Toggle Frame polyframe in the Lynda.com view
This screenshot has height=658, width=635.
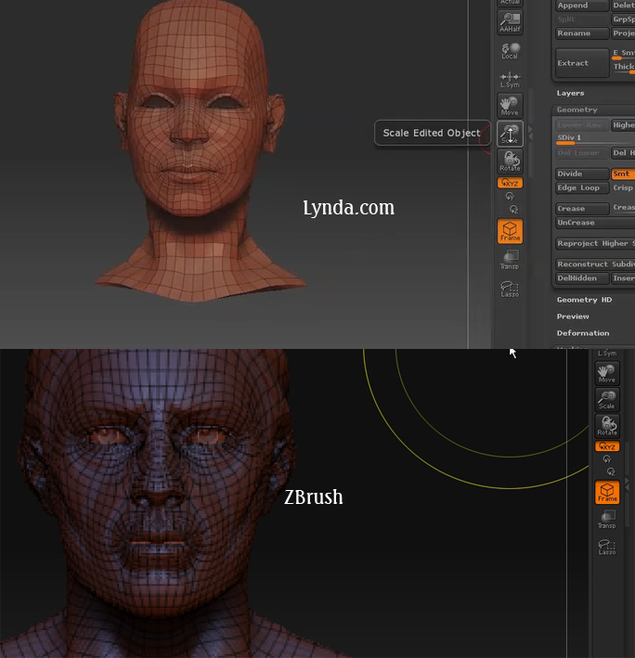510,231
